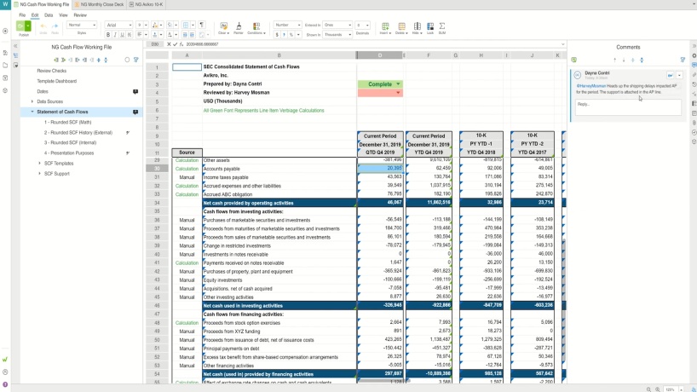The width and height of the screenshot is (697, 392).
Task: Open Dayna Contri comment options dropdown
Action: [679, 75]
